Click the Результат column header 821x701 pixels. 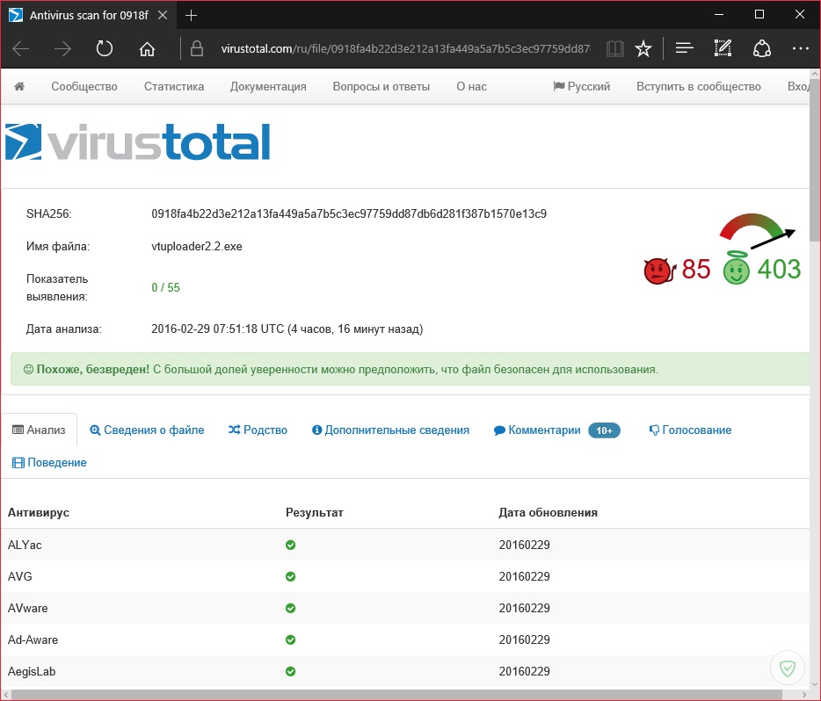(314, 513)
